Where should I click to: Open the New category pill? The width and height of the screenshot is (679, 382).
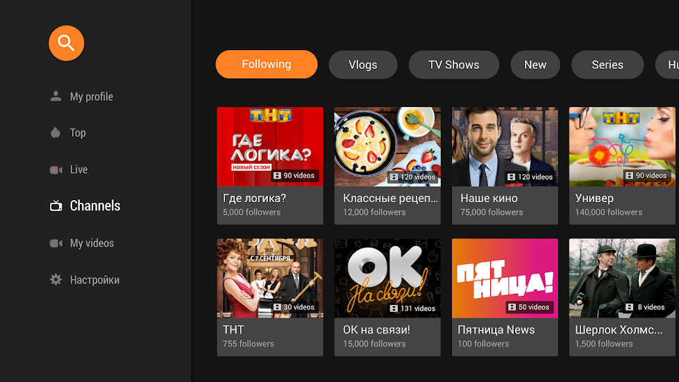pyautogui.click(x=535, y=65)
